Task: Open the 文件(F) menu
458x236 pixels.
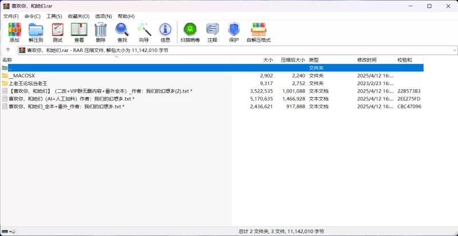Action: [11, 16]
